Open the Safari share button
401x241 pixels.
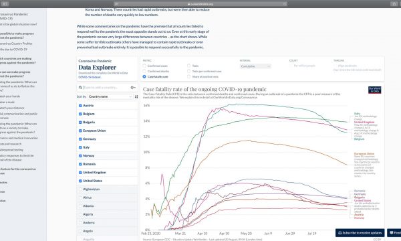click(394, 3)
